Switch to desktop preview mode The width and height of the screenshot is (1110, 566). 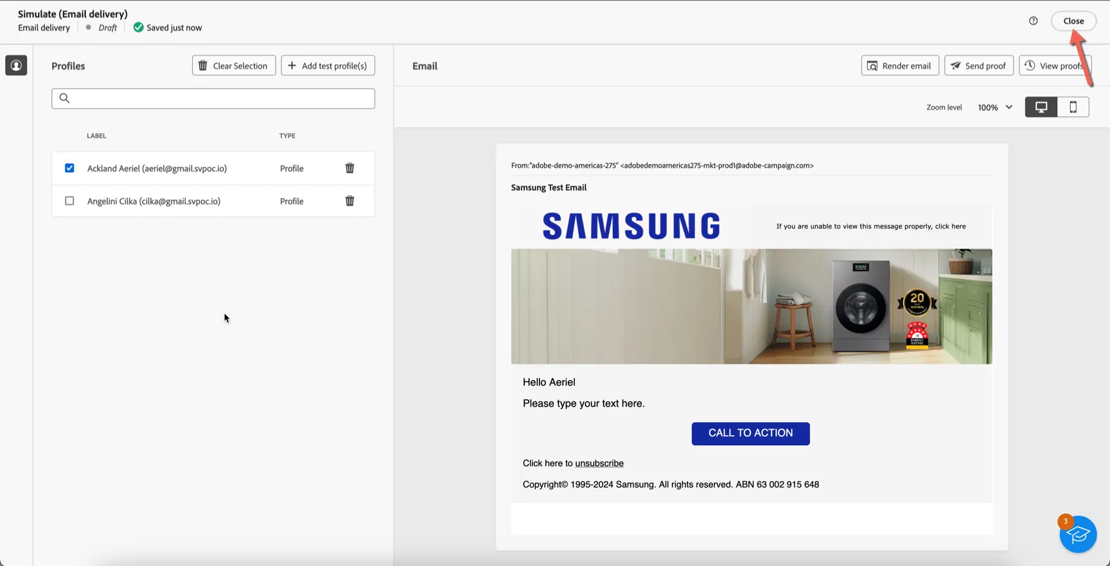tap(1041, 107)
